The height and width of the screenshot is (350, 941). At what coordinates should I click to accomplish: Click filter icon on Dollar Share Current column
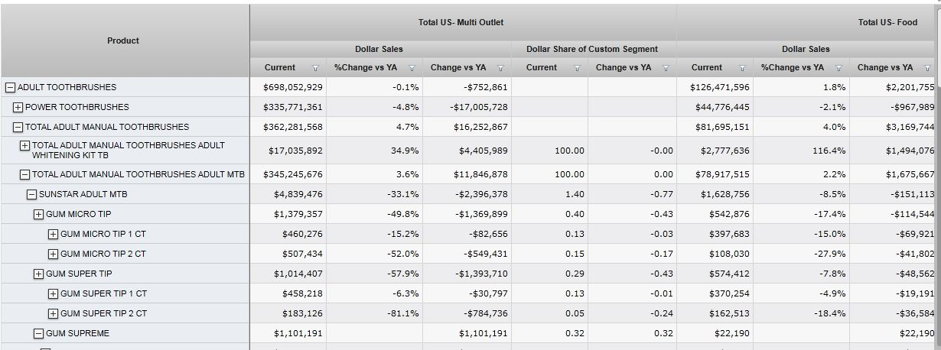tap(577, 68)
